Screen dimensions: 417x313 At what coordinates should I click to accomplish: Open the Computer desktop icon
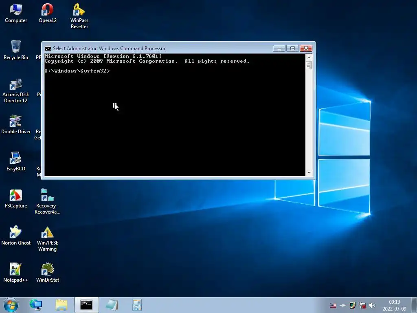tap(16, 13)
